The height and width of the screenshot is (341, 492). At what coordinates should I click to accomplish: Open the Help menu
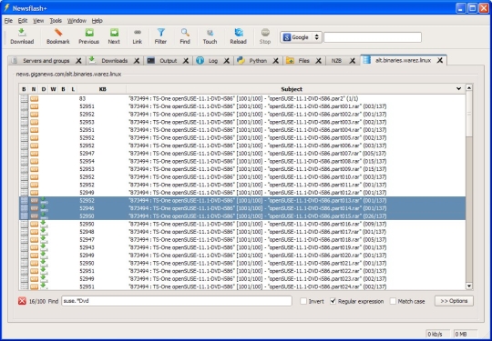[x=97, y=21]
